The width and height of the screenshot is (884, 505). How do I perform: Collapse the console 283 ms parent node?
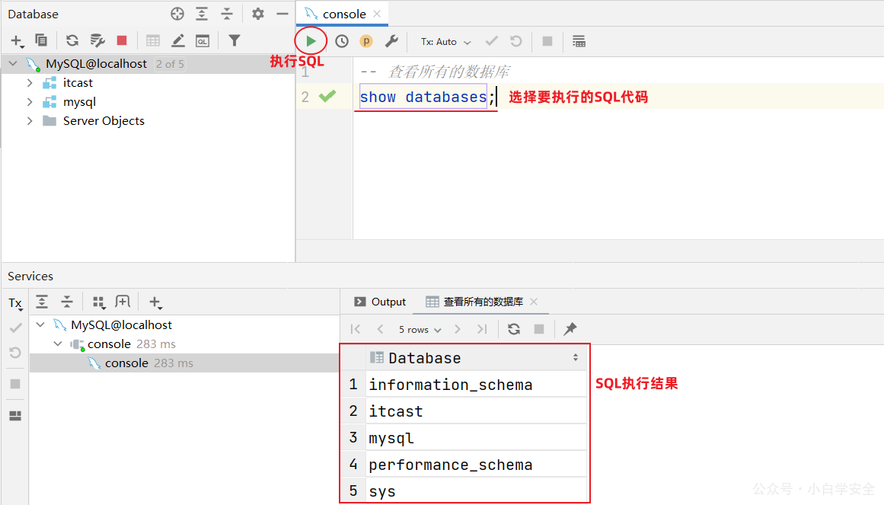[x=58, y=344]
